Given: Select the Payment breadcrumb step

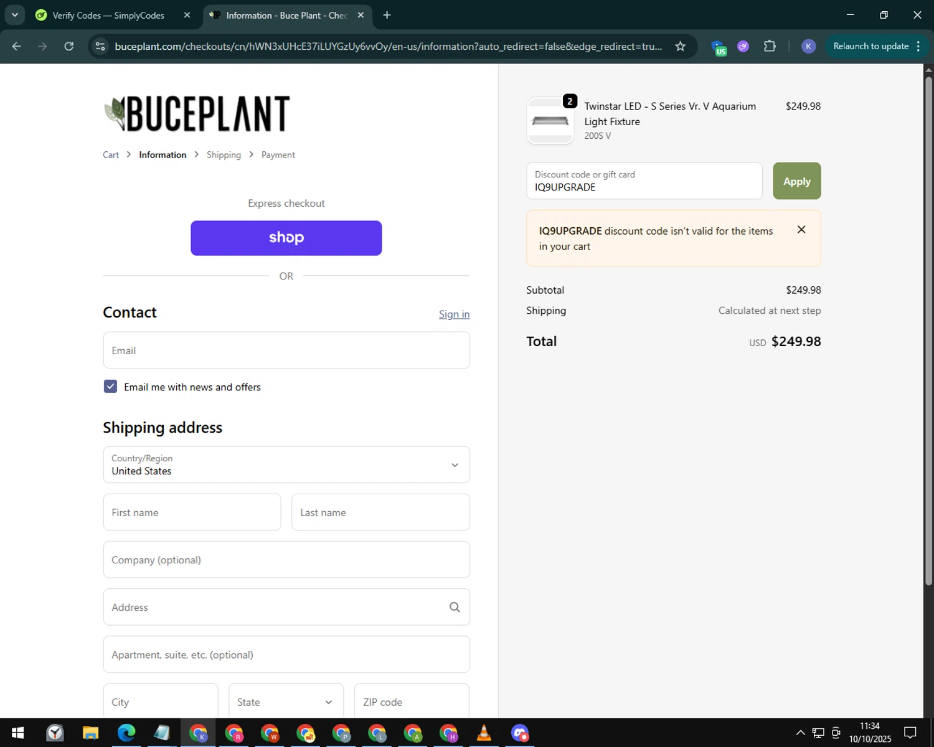Looking at the screenshot, I should 278,155.
